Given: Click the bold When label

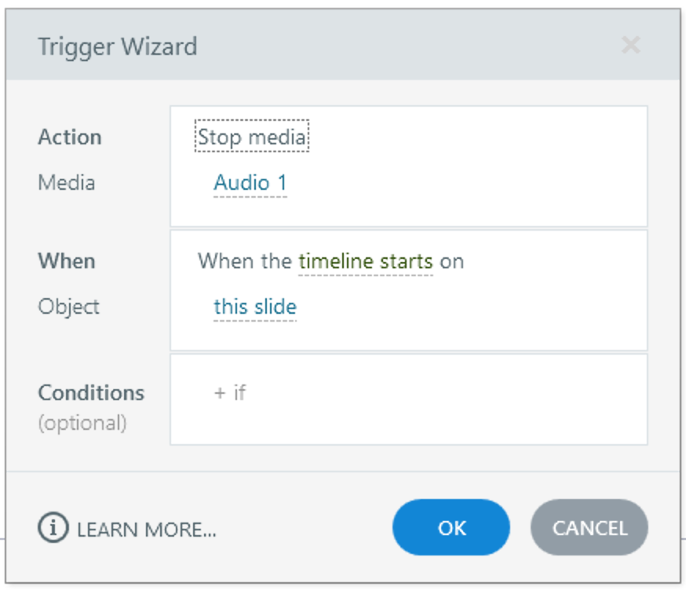Looking at the screenshot, I should [x=66, y=261].
